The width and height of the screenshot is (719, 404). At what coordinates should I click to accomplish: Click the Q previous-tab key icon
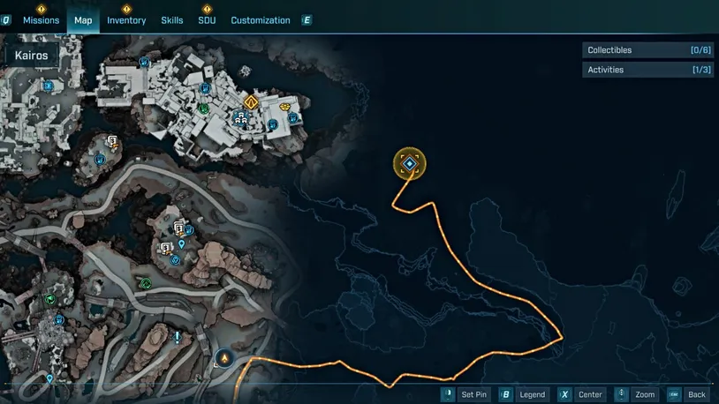[x=5, y=20]
